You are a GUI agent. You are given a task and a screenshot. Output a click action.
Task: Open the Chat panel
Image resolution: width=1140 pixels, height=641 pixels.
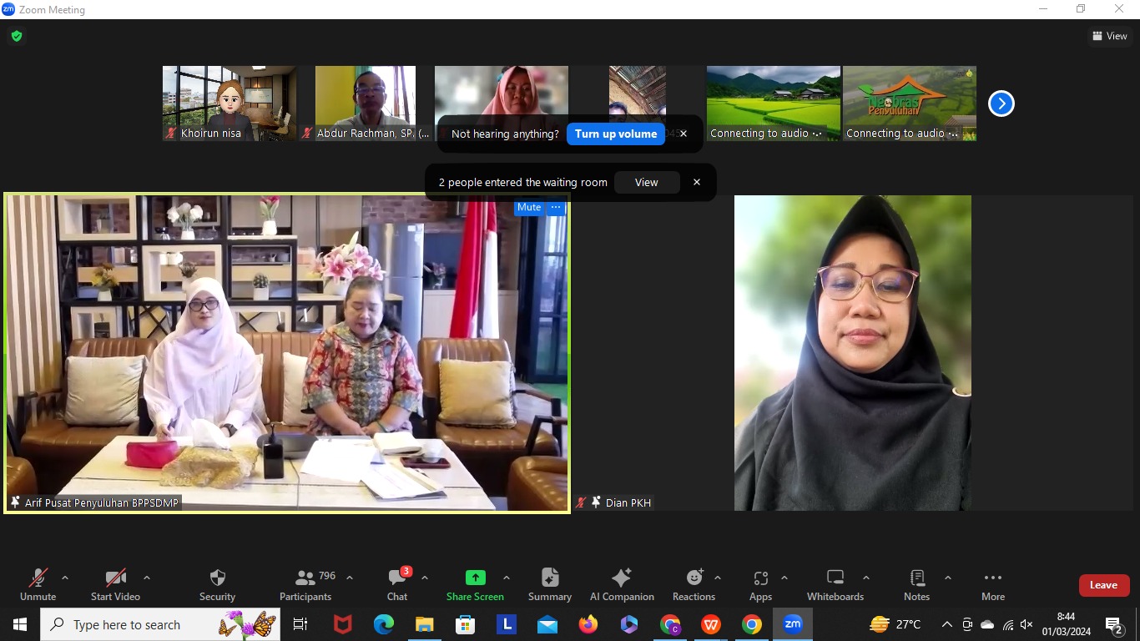(396, 578)
